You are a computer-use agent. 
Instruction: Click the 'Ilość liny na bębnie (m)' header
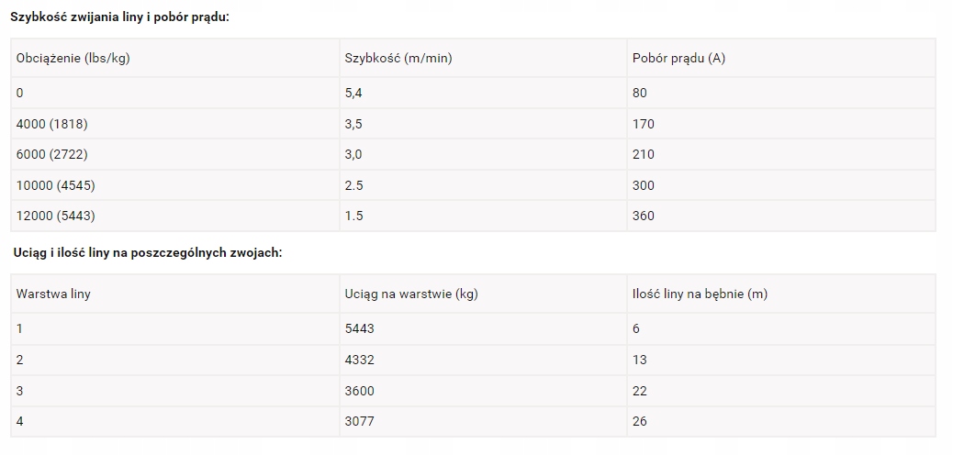coord(700,294)
